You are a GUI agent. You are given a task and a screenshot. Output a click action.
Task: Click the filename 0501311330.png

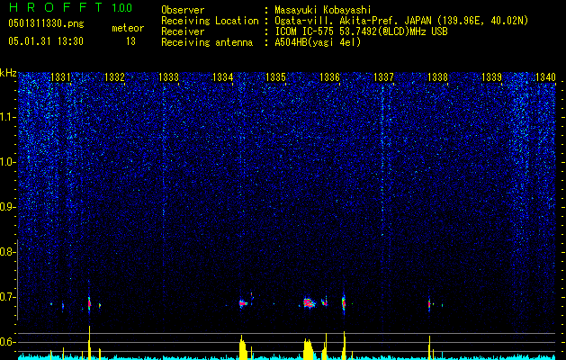coord(46,23)
